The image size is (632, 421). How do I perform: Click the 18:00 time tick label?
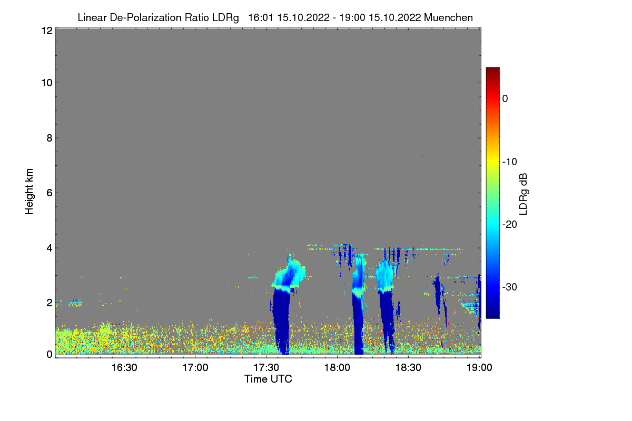point(337,367)
